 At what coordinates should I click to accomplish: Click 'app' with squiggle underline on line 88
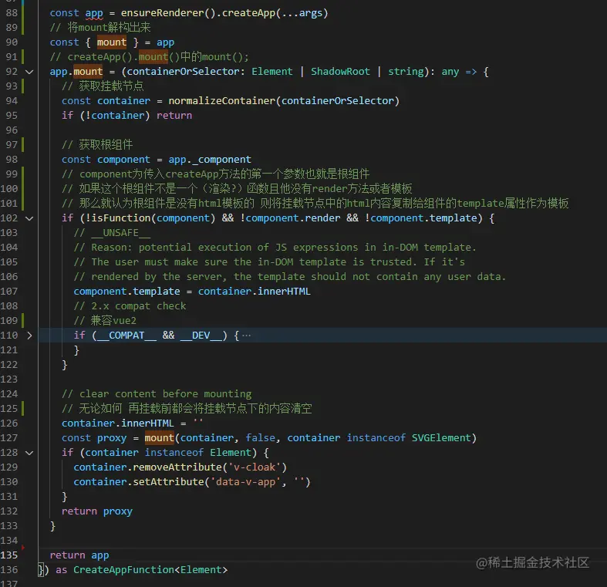point(94,13)
